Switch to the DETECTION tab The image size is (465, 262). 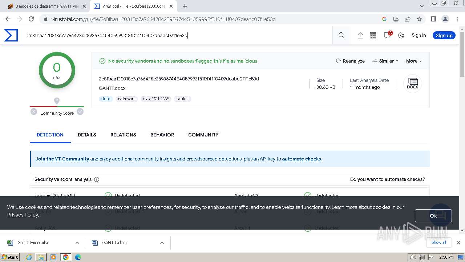pyautogui.click(x=50, y=135)
